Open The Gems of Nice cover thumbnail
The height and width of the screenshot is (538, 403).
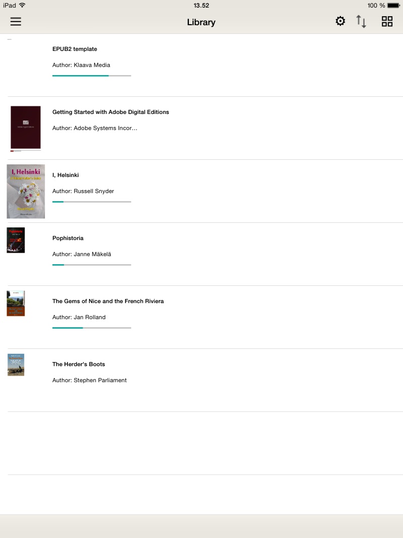click(16, 303)
